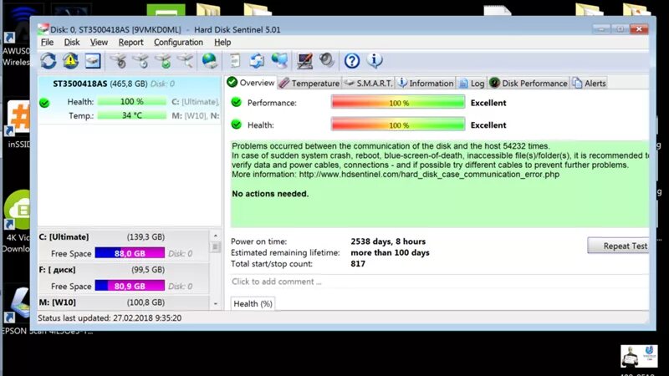Switch to the S.M.A.R.T. tab

[368, 83]
